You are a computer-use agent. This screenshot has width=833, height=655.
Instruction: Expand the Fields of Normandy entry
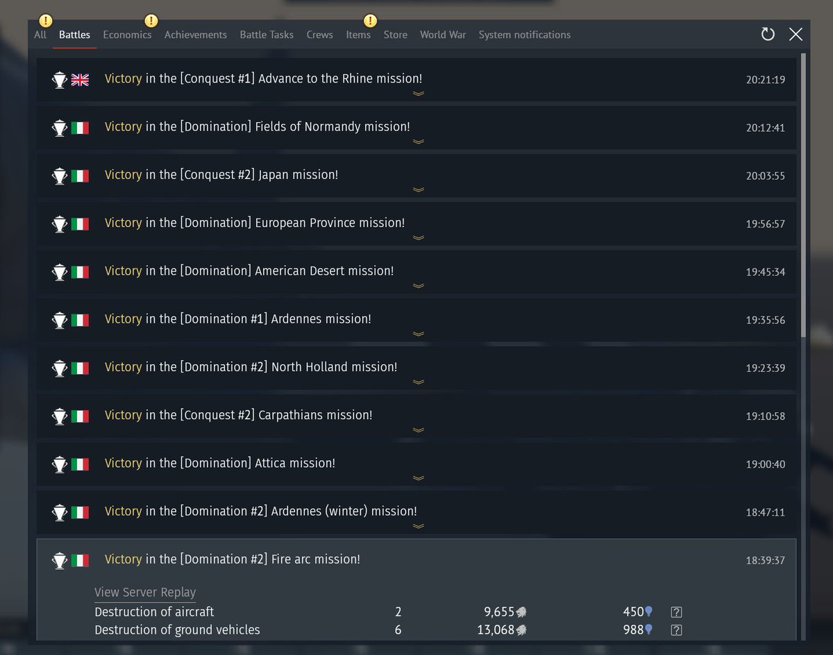tap(418, 142)
